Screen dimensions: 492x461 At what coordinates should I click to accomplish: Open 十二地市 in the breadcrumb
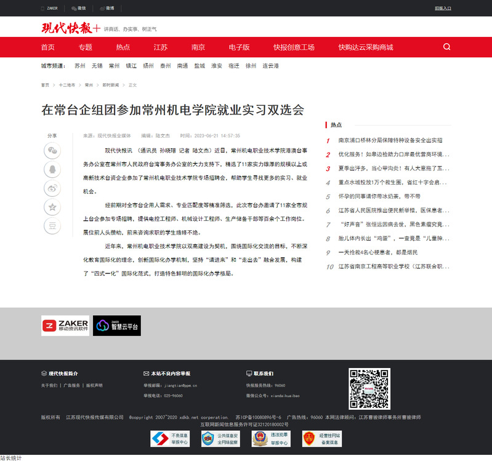[x=67, y=86]
